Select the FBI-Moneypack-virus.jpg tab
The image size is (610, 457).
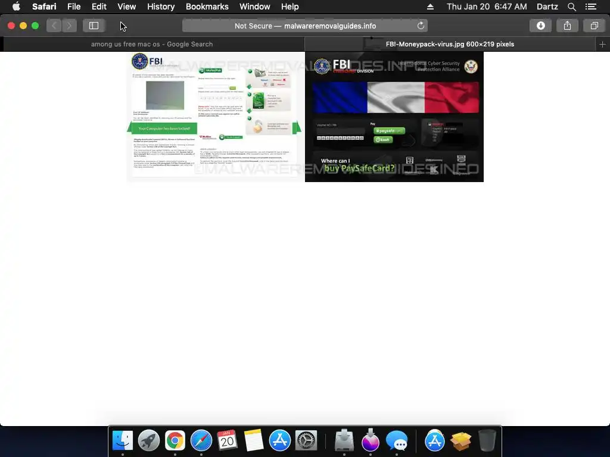[x=450, y=44]
